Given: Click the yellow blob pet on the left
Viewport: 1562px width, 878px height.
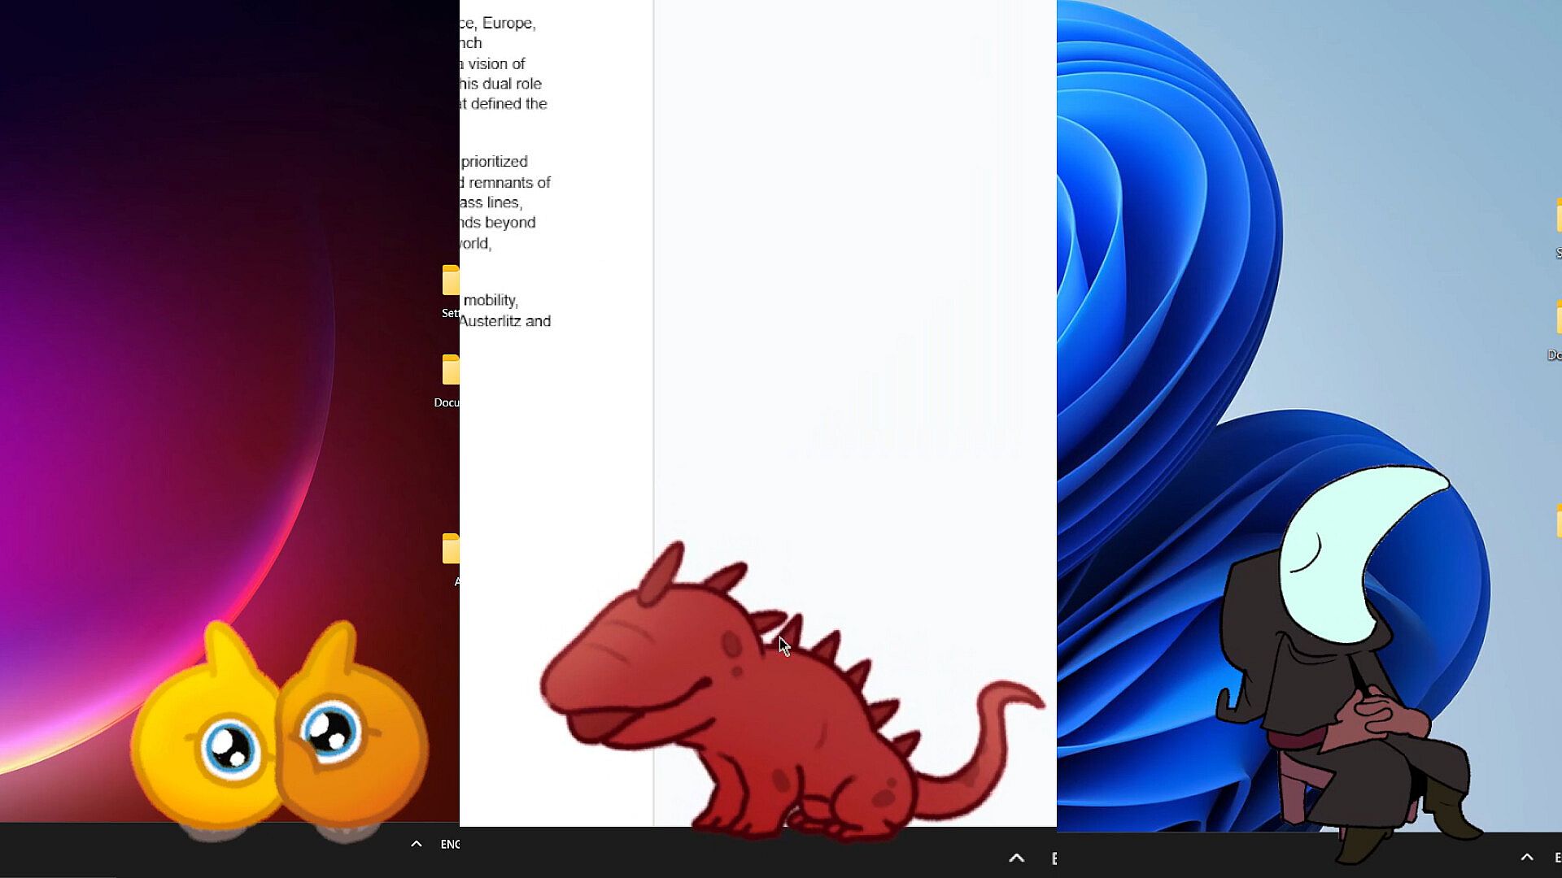Looking at the screenshot, I should coord(203,740).
